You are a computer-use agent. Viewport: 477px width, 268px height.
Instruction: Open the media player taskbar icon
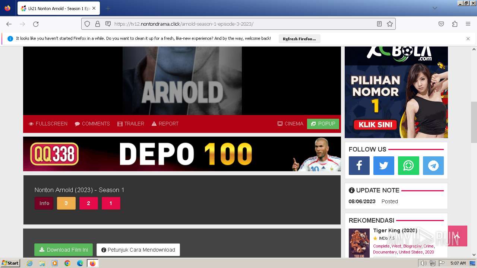[x=55, y=263]
